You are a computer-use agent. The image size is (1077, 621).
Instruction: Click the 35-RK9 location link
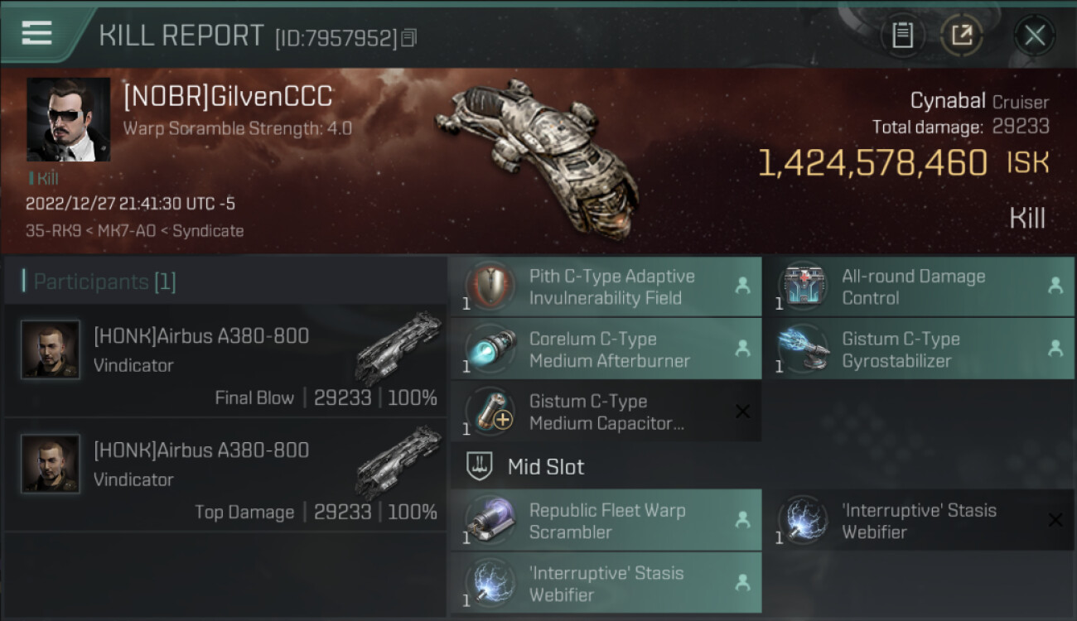tap(47, 231)
